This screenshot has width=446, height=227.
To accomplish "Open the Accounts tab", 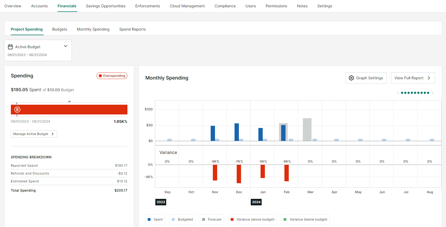I will point(39,6).
